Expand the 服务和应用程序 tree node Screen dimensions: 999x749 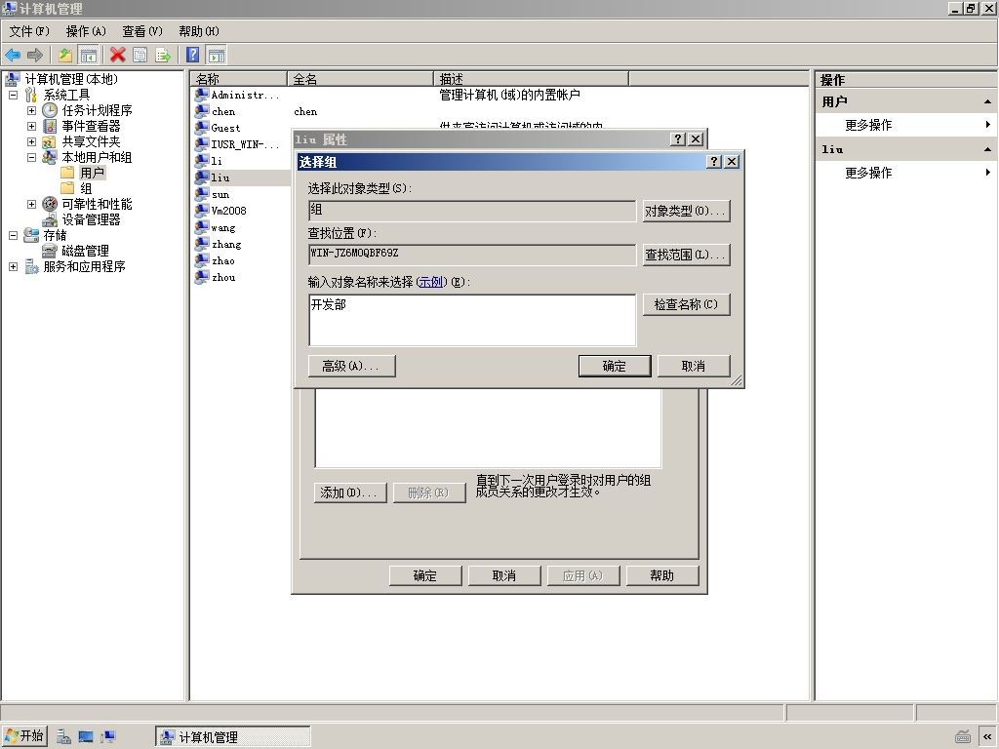[13, 266]
